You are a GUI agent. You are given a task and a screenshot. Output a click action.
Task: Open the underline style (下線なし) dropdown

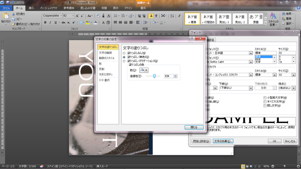(x=251, y=88)
